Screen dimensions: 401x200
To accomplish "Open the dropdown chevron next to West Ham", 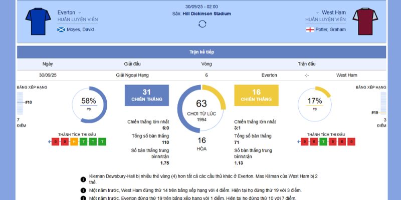I will pyautogui.click(x=317, y=13).
